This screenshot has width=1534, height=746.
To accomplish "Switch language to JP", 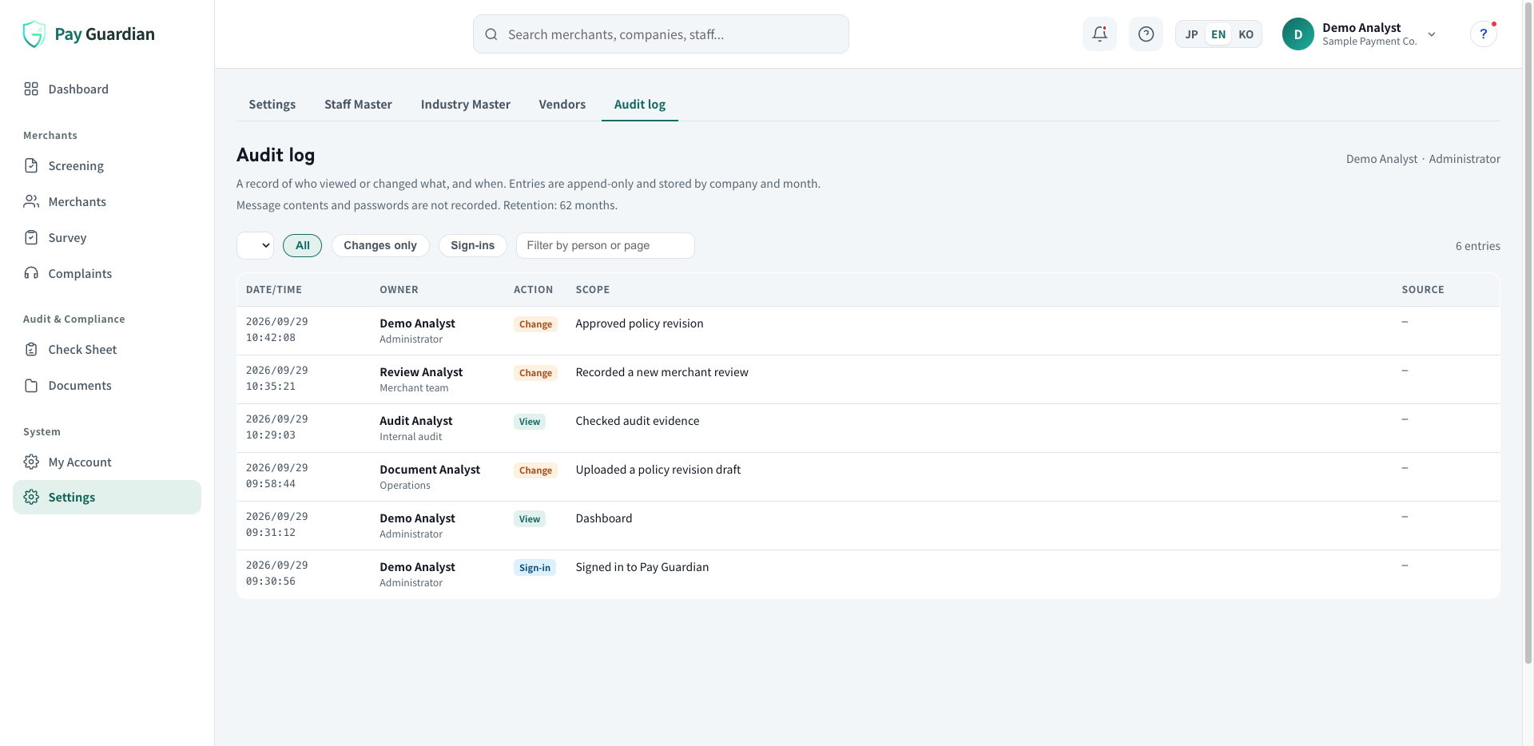I will tap(1191, 34).
